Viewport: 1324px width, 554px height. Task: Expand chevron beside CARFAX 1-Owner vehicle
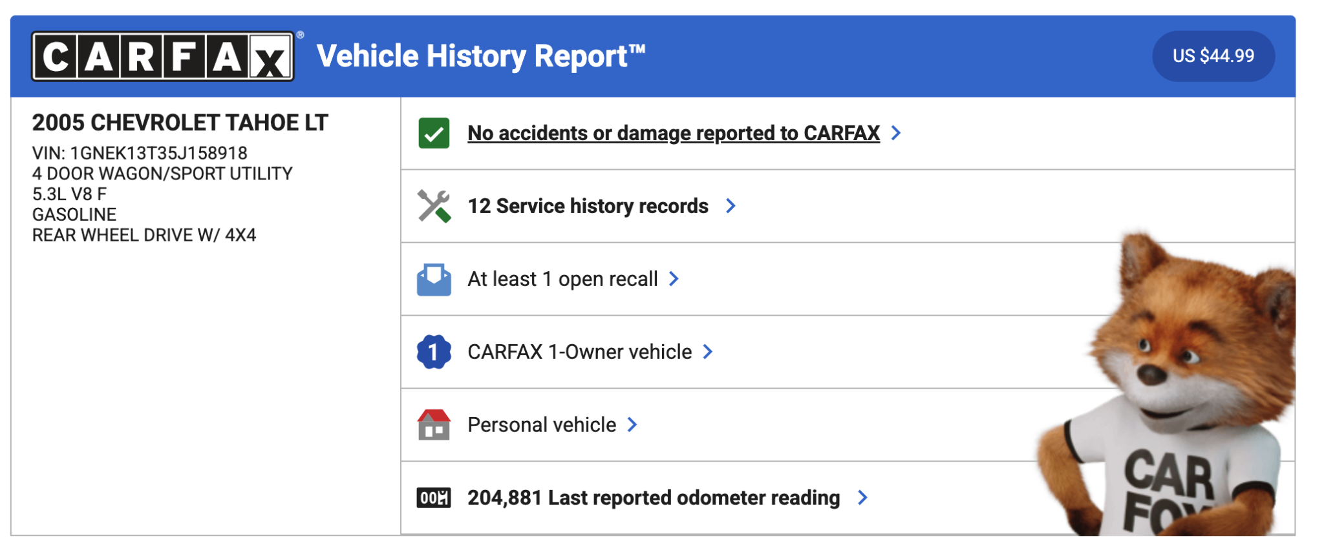[x=708, y=352]
